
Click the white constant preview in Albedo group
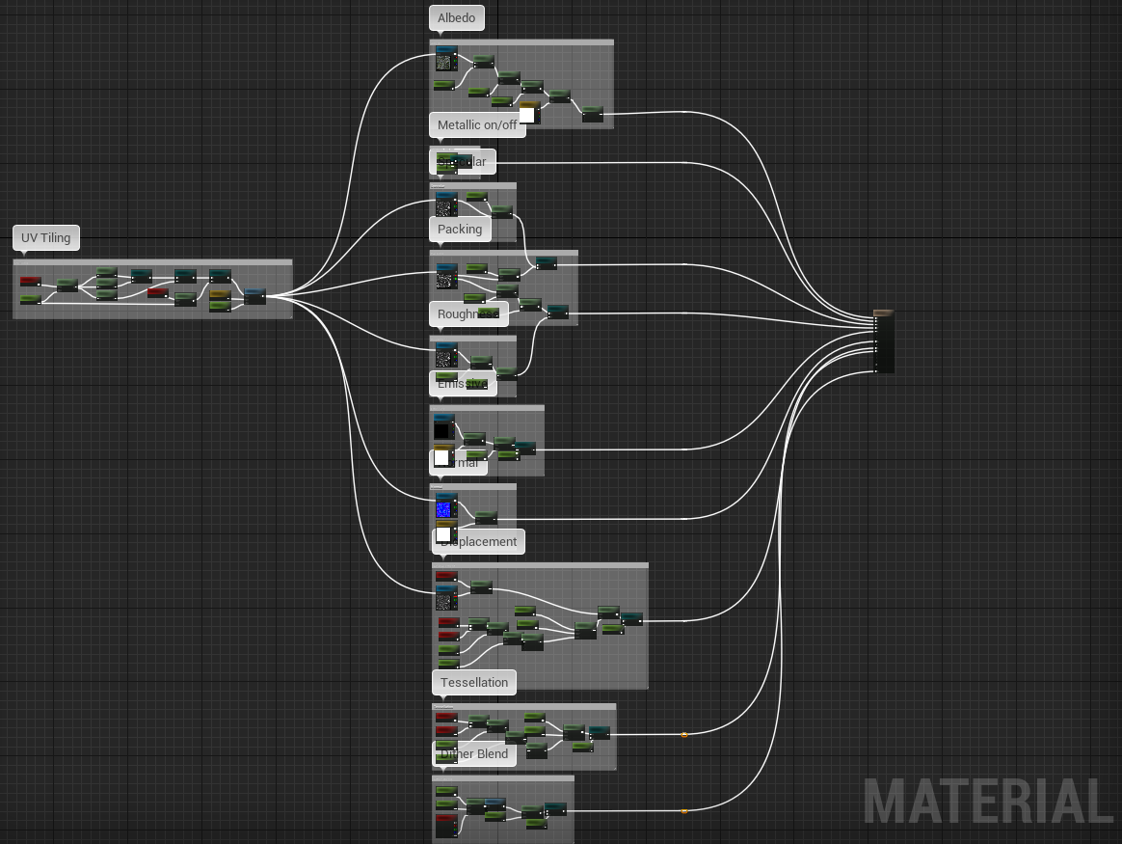[526, 115]
